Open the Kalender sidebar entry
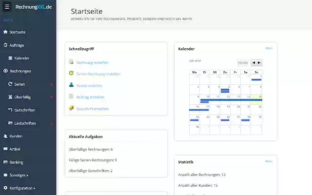312x195 pixels. (x=22, y=58)
